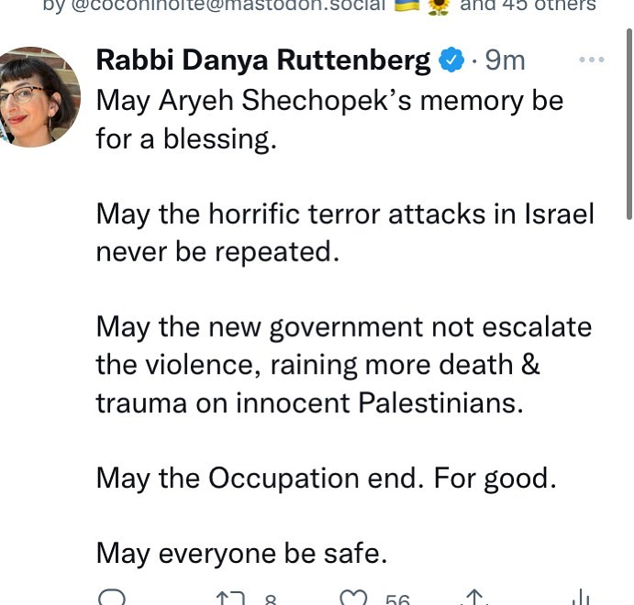
Task: Click the retweet count 8
Action: (x=270, y=600)
